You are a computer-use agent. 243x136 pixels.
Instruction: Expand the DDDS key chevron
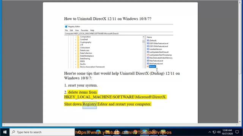click(x=76, y=62)
